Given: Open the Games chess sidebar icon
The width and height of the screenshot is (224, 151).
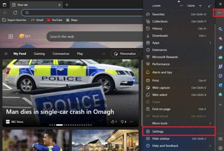Looking at the screenshot, I should [220, 66].
